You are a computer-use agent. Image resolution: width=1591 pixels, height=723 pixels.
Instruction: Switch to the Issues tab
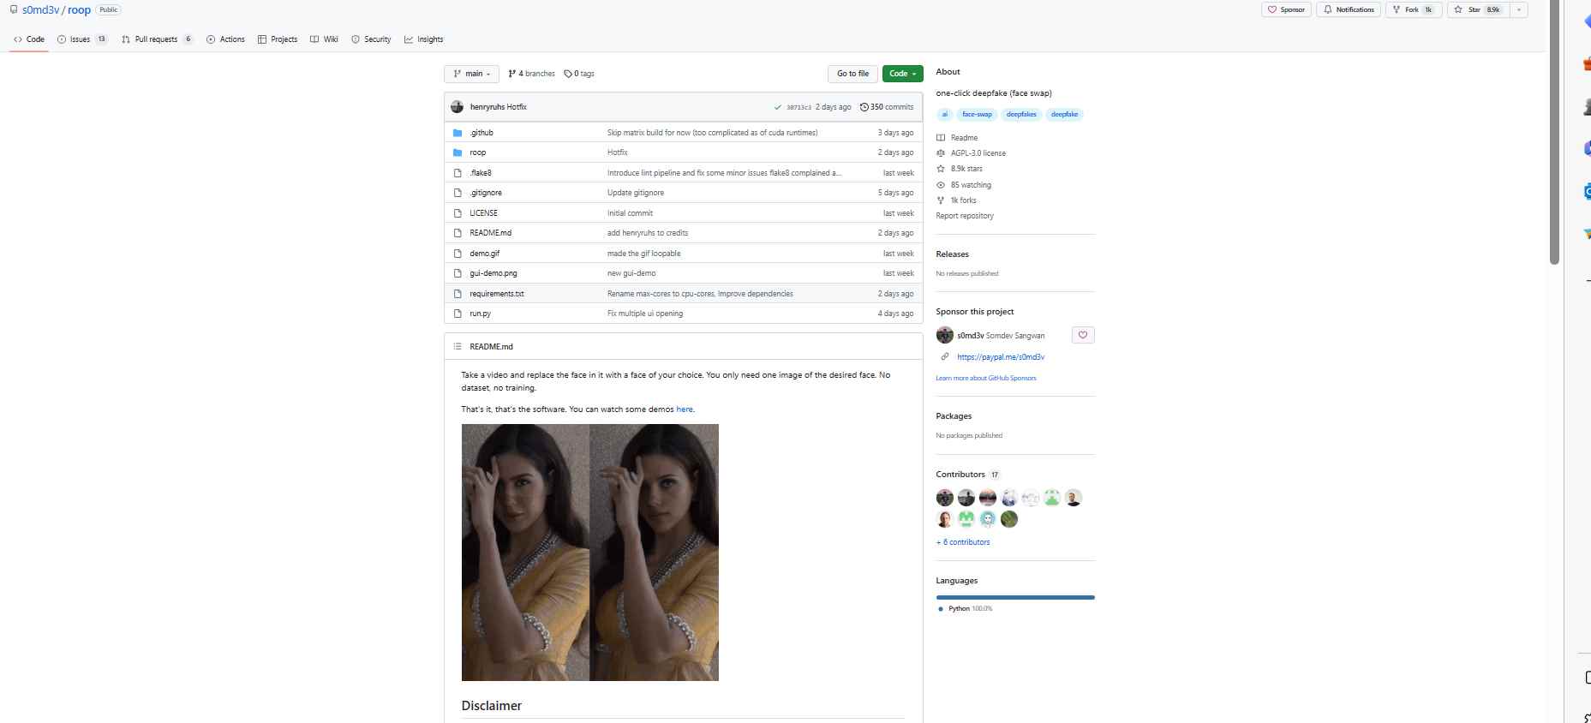(82, 39)
